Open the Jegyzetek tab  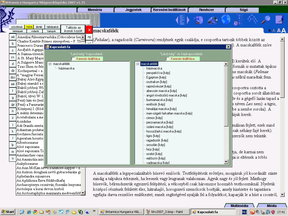133,10
